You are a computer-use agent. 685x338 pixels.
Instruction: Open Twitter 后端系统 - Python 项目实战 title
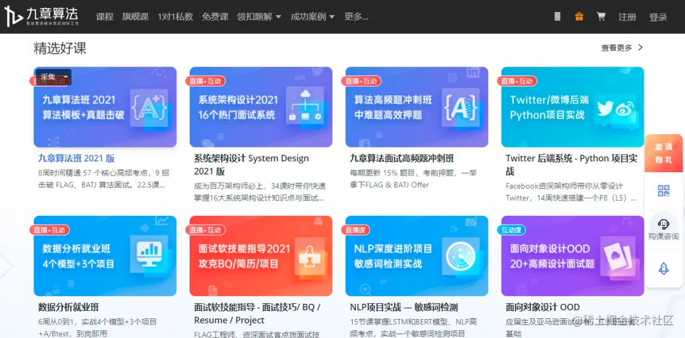(x=571, y=165)
